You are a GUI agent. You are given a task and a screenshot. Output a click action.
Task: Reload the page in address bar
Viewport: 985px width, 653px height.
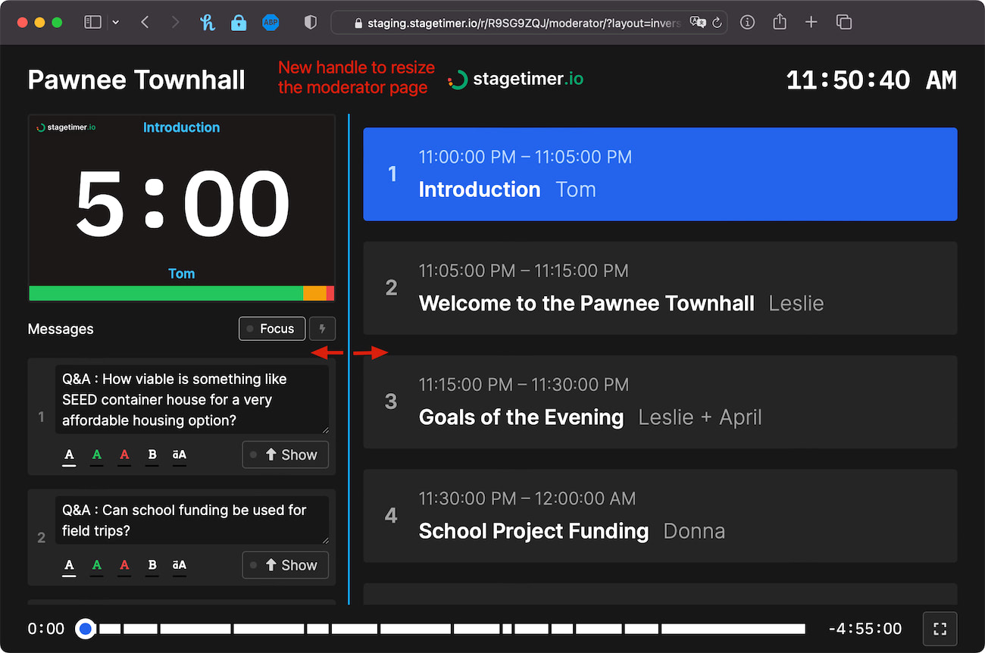(x=717, y=23)
